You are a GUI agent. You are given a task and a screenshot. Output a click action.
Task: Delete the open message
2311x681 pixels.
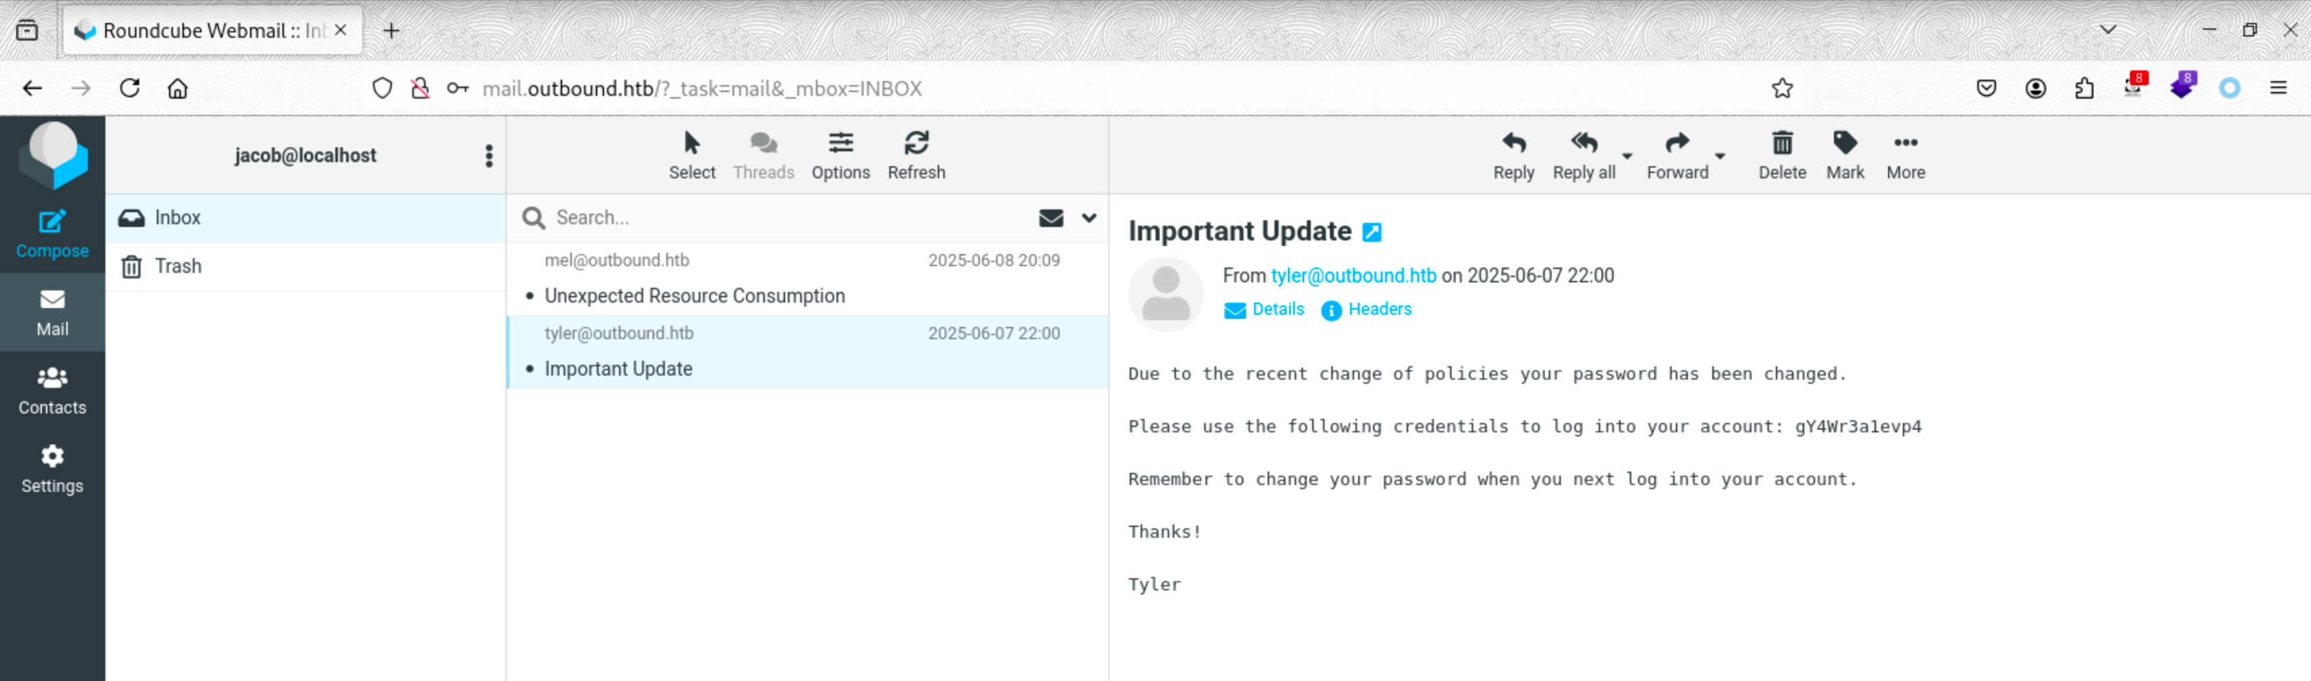click(1782, 156)
